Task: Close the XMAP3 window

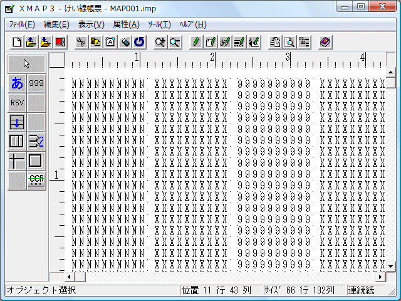Action: click(382, 7)
